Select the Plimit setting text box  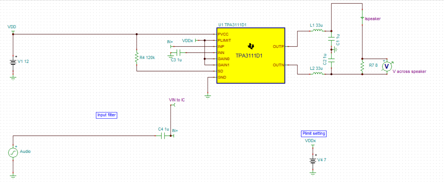314,134
